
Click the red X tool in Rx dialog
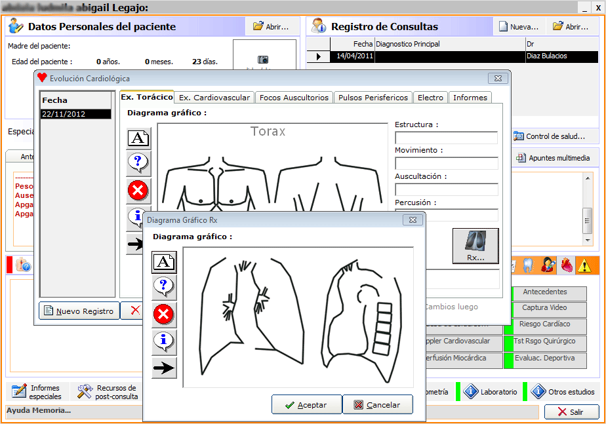click(164, 315)
